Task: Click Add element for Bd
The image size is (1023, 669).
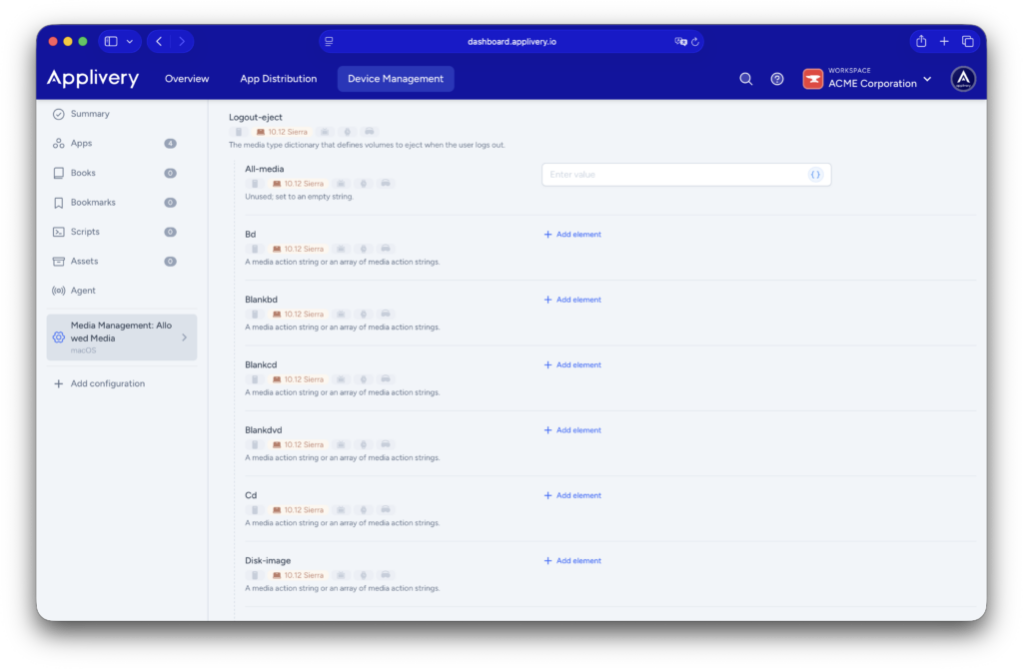Action: click(572, 235)
